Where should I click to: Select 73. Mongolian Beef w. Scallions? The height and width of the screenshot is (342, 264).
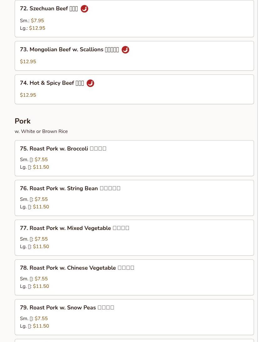point(69,50)
